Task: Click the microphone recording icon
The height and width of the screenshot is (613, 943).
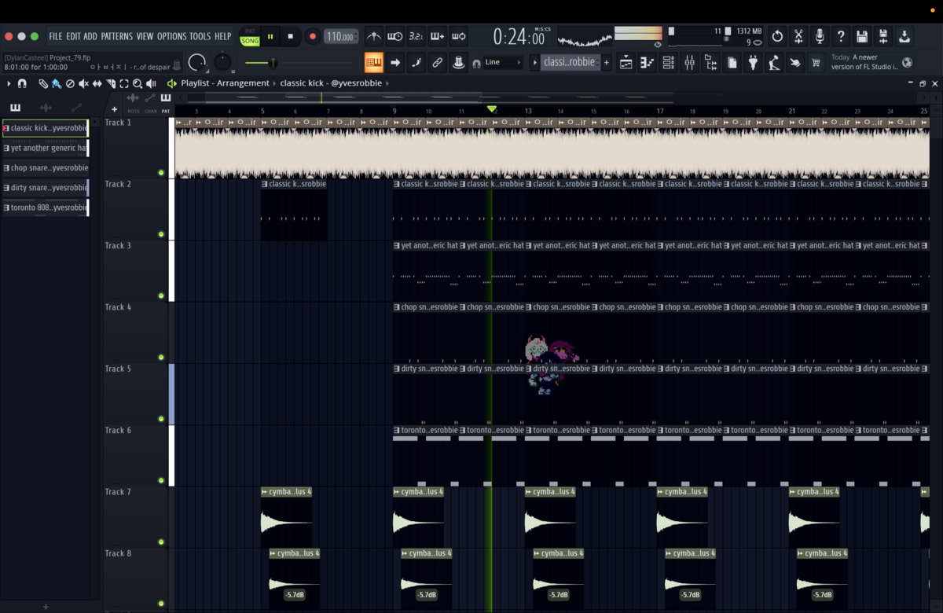Action: pyautogui.click(x=820, y=36)
